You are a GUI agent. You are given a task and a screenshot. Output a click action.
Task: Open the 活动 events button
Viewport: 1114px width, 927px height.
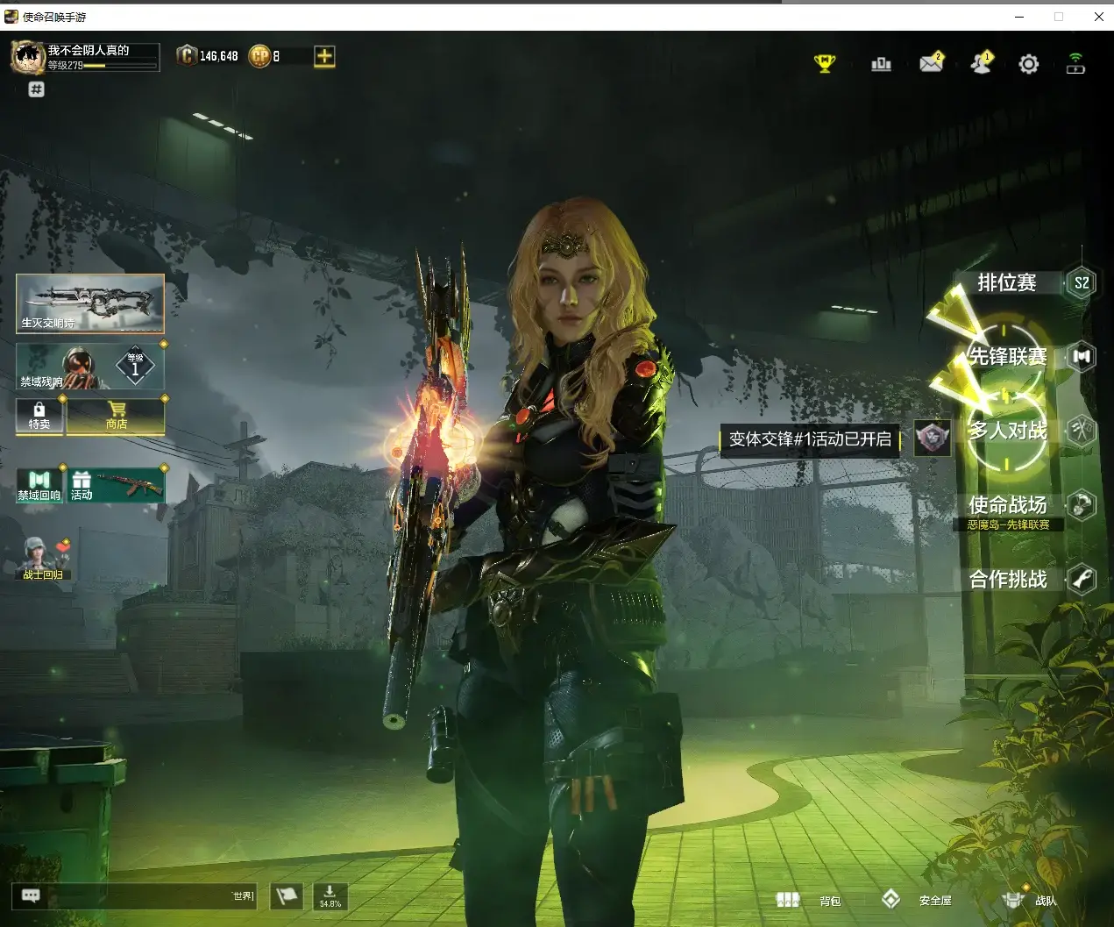116,485
